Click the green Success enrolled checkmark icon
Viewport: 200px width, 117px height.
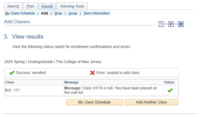click(12, 73)
